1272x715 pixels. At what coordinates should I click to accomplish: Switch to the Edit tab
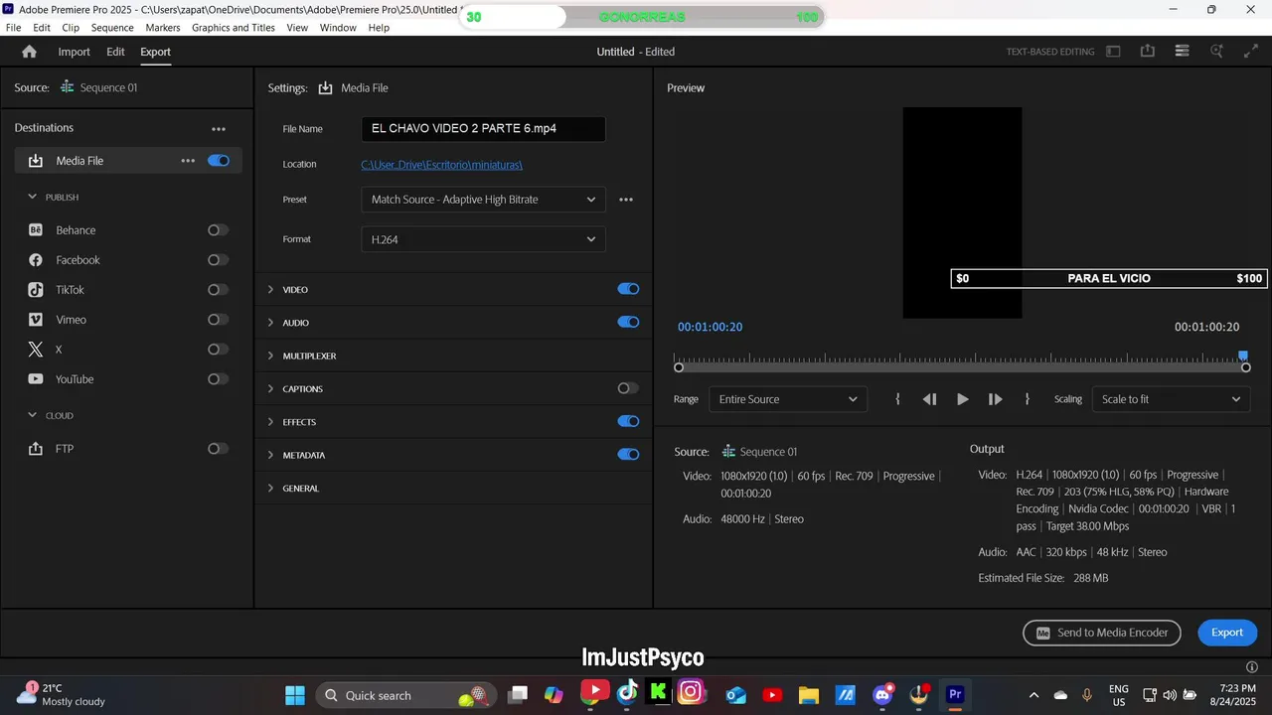tap(115, 52)
